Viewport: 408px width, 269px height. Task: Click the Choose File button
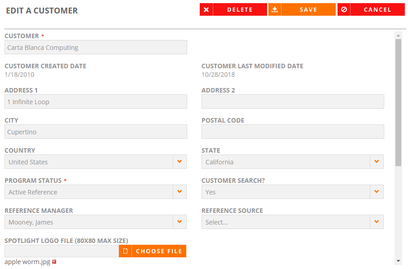pyautogui.click(x=153, y=251)
